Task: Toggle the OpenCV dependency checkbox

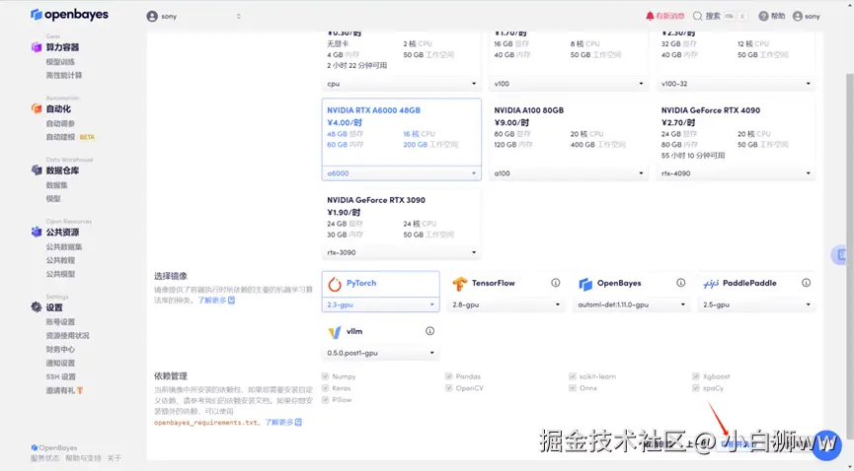Action: [x=449, y=388]
